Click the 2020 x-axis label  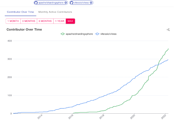(x=133, y=117)
